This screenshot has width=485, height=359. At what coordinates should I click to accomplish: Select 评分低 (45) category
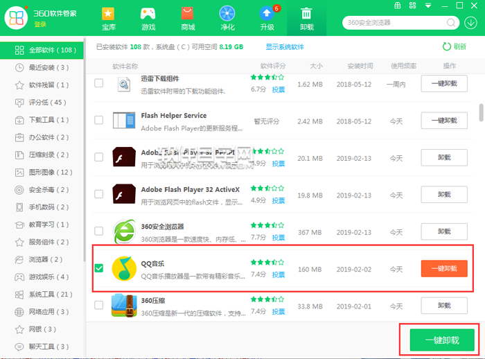42,103
